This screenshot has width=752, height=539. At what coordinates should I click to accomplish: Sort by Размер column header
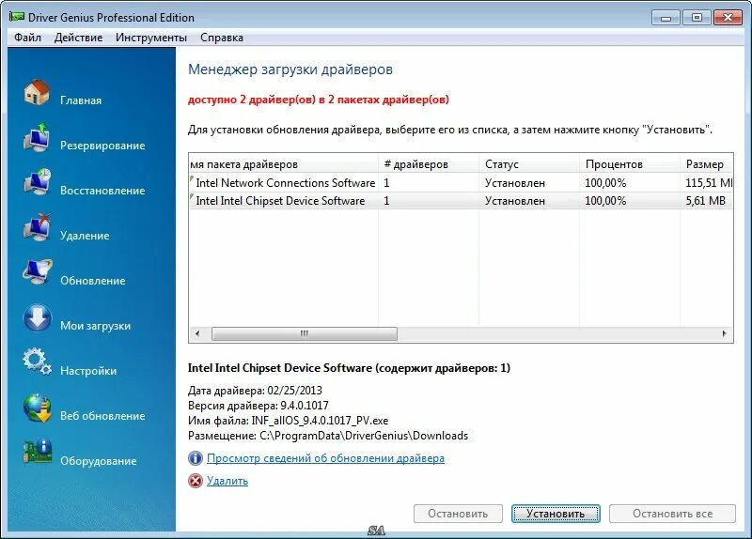pos(707,163)
